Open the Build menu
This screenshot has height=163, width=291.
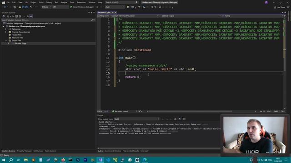click(41, 2)
